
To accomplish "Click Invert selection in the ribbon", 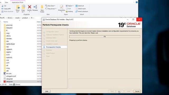I will click(x=82, y=11).
